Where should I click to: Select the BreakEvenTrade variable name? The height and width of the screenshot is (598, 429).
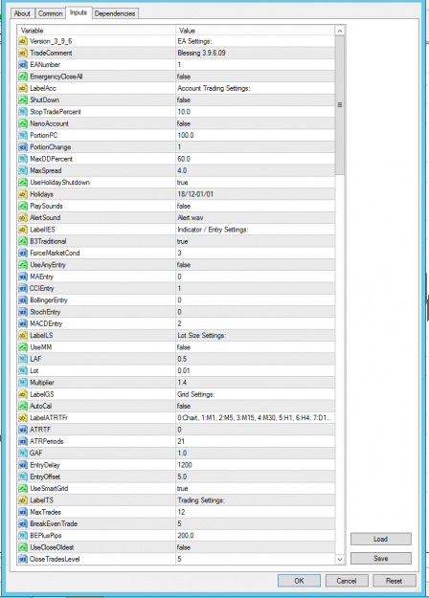click(x=54, y=523)
